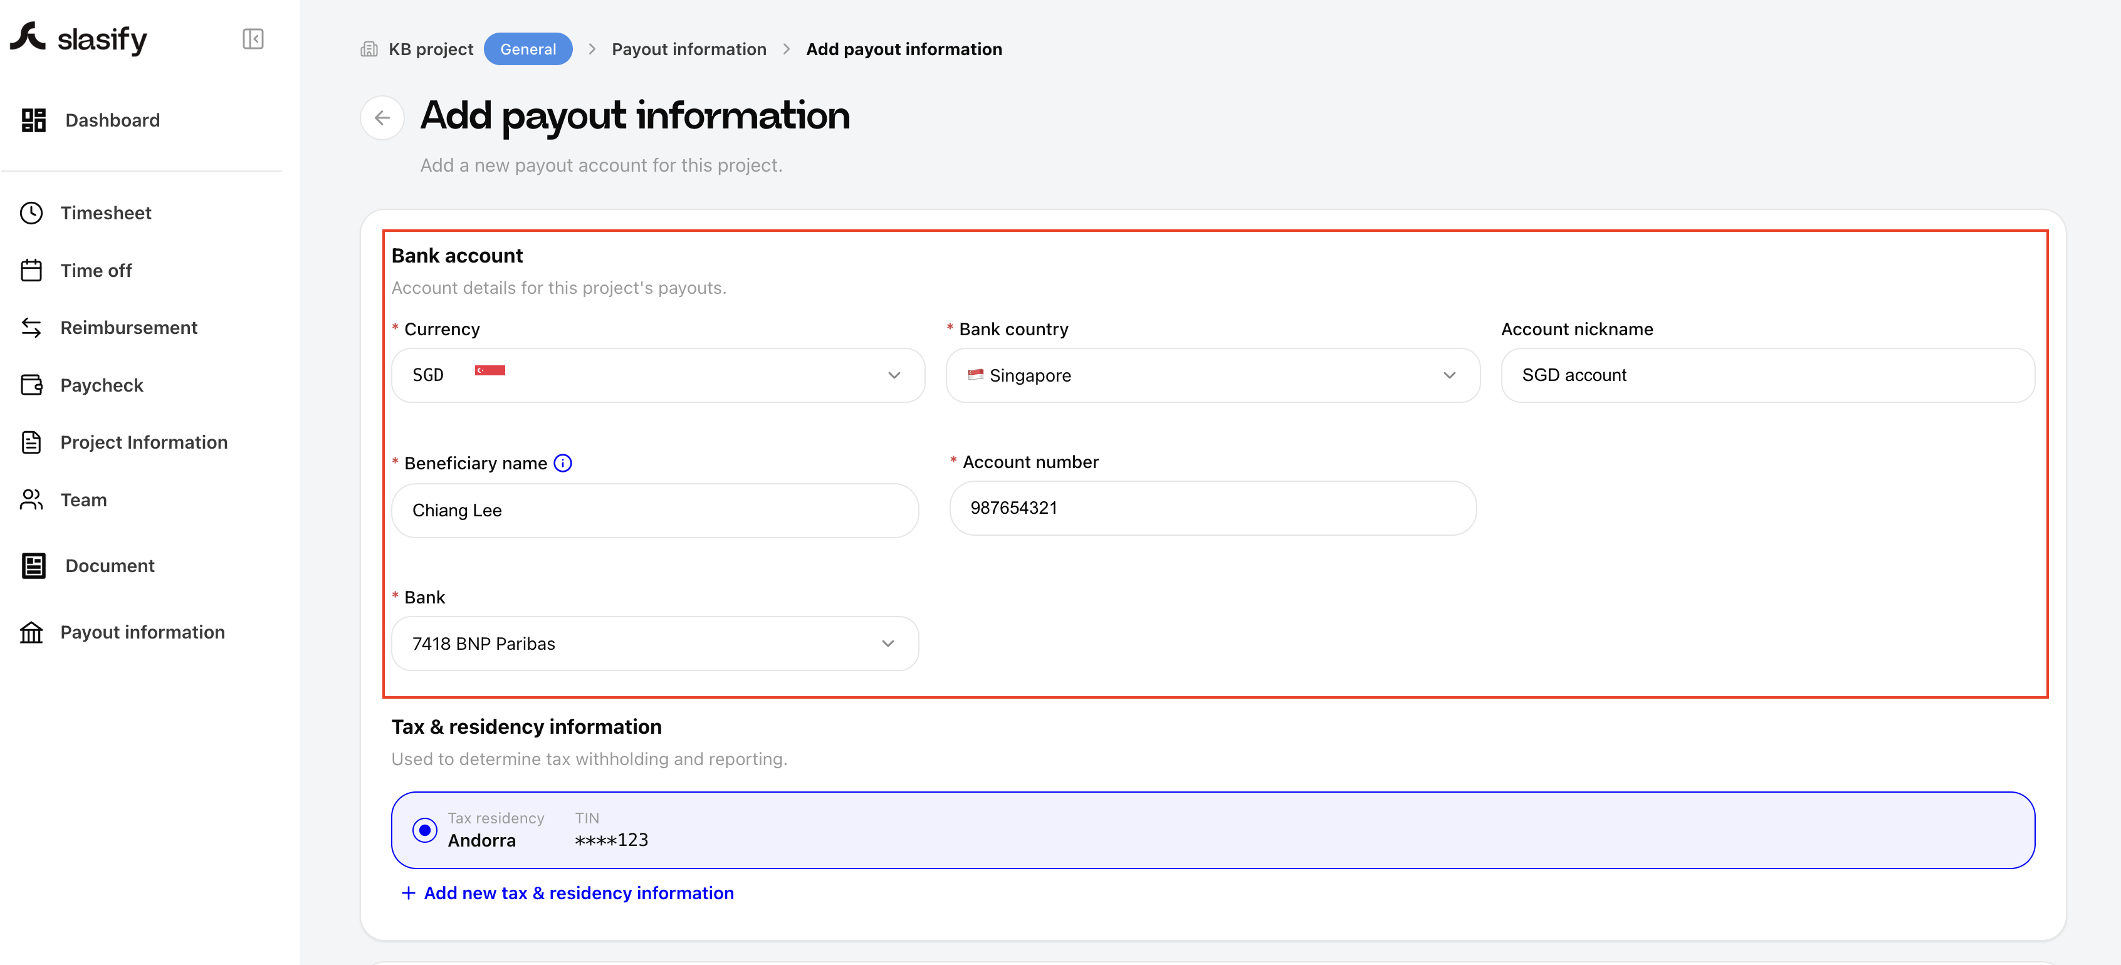Open the Dashboard grid icon
The image size is (2121, 965).
[x=34, y=120]
